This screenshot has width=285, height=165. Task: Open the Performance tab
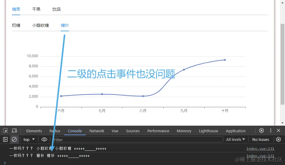pyautogui.click(x=158, y=131)
